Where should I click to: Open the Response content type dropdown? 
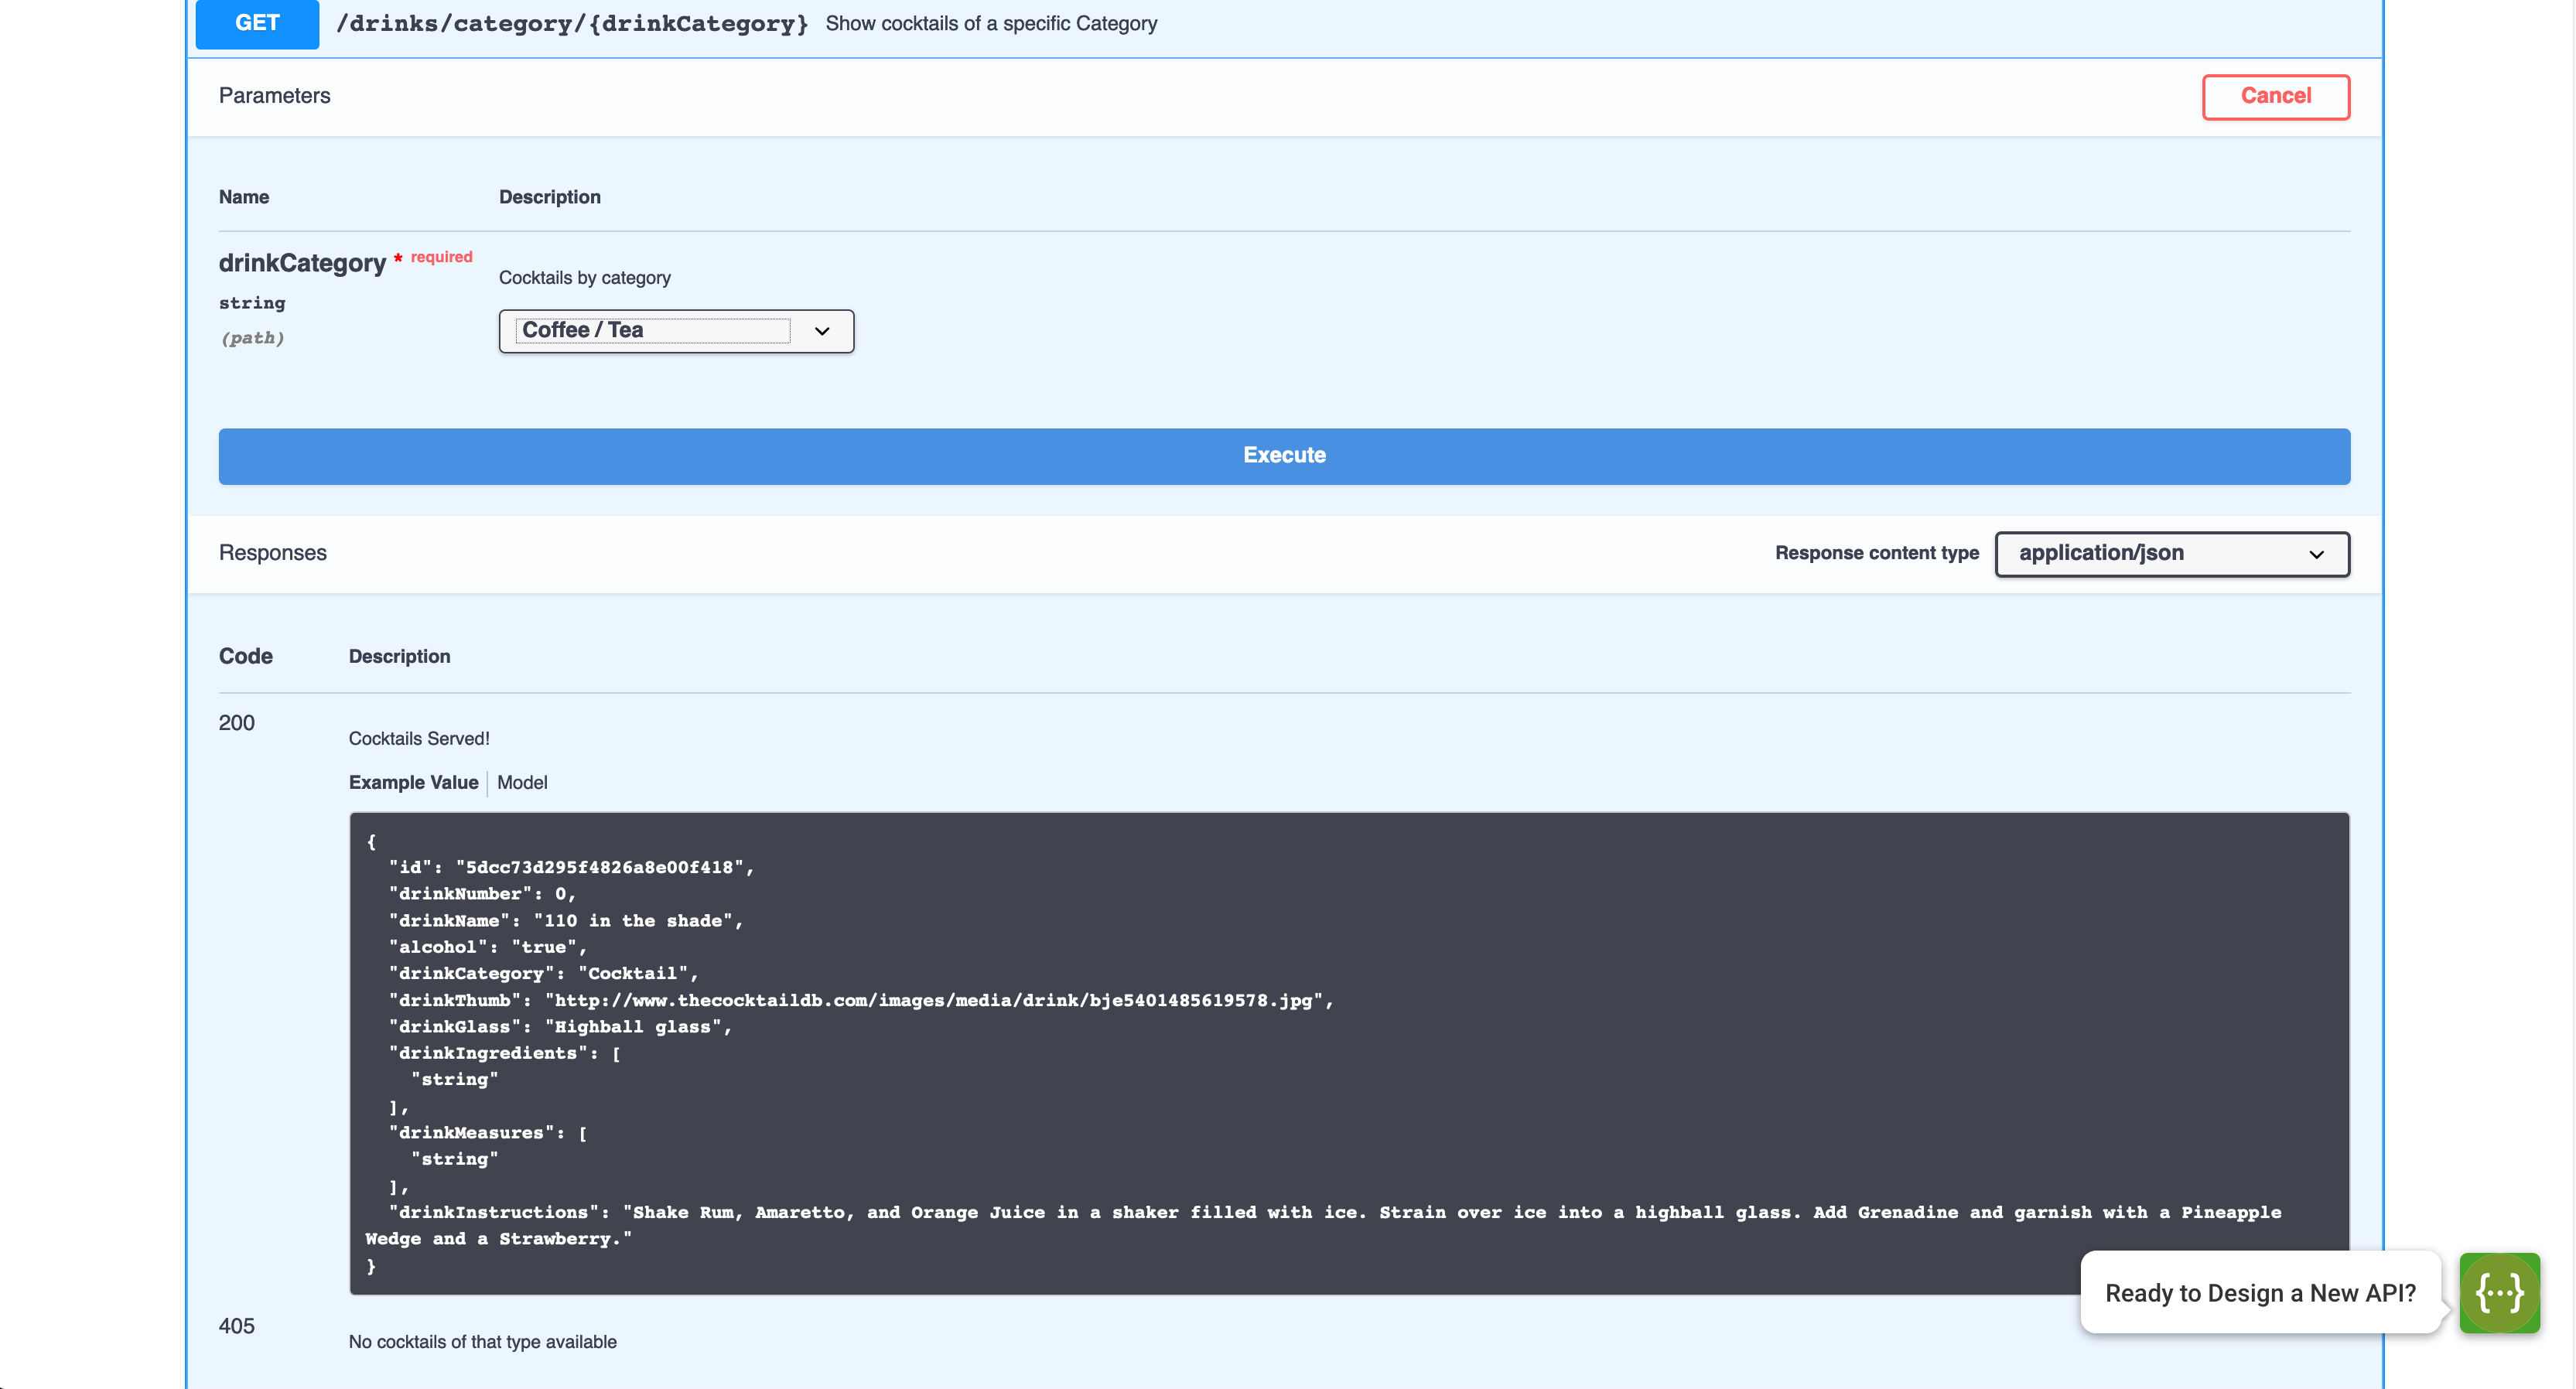[2172, 553]
